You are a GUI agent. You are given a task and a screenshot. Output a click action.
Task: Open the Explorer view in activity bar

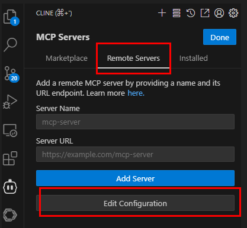pyautogui.click(x=11, y=17)
